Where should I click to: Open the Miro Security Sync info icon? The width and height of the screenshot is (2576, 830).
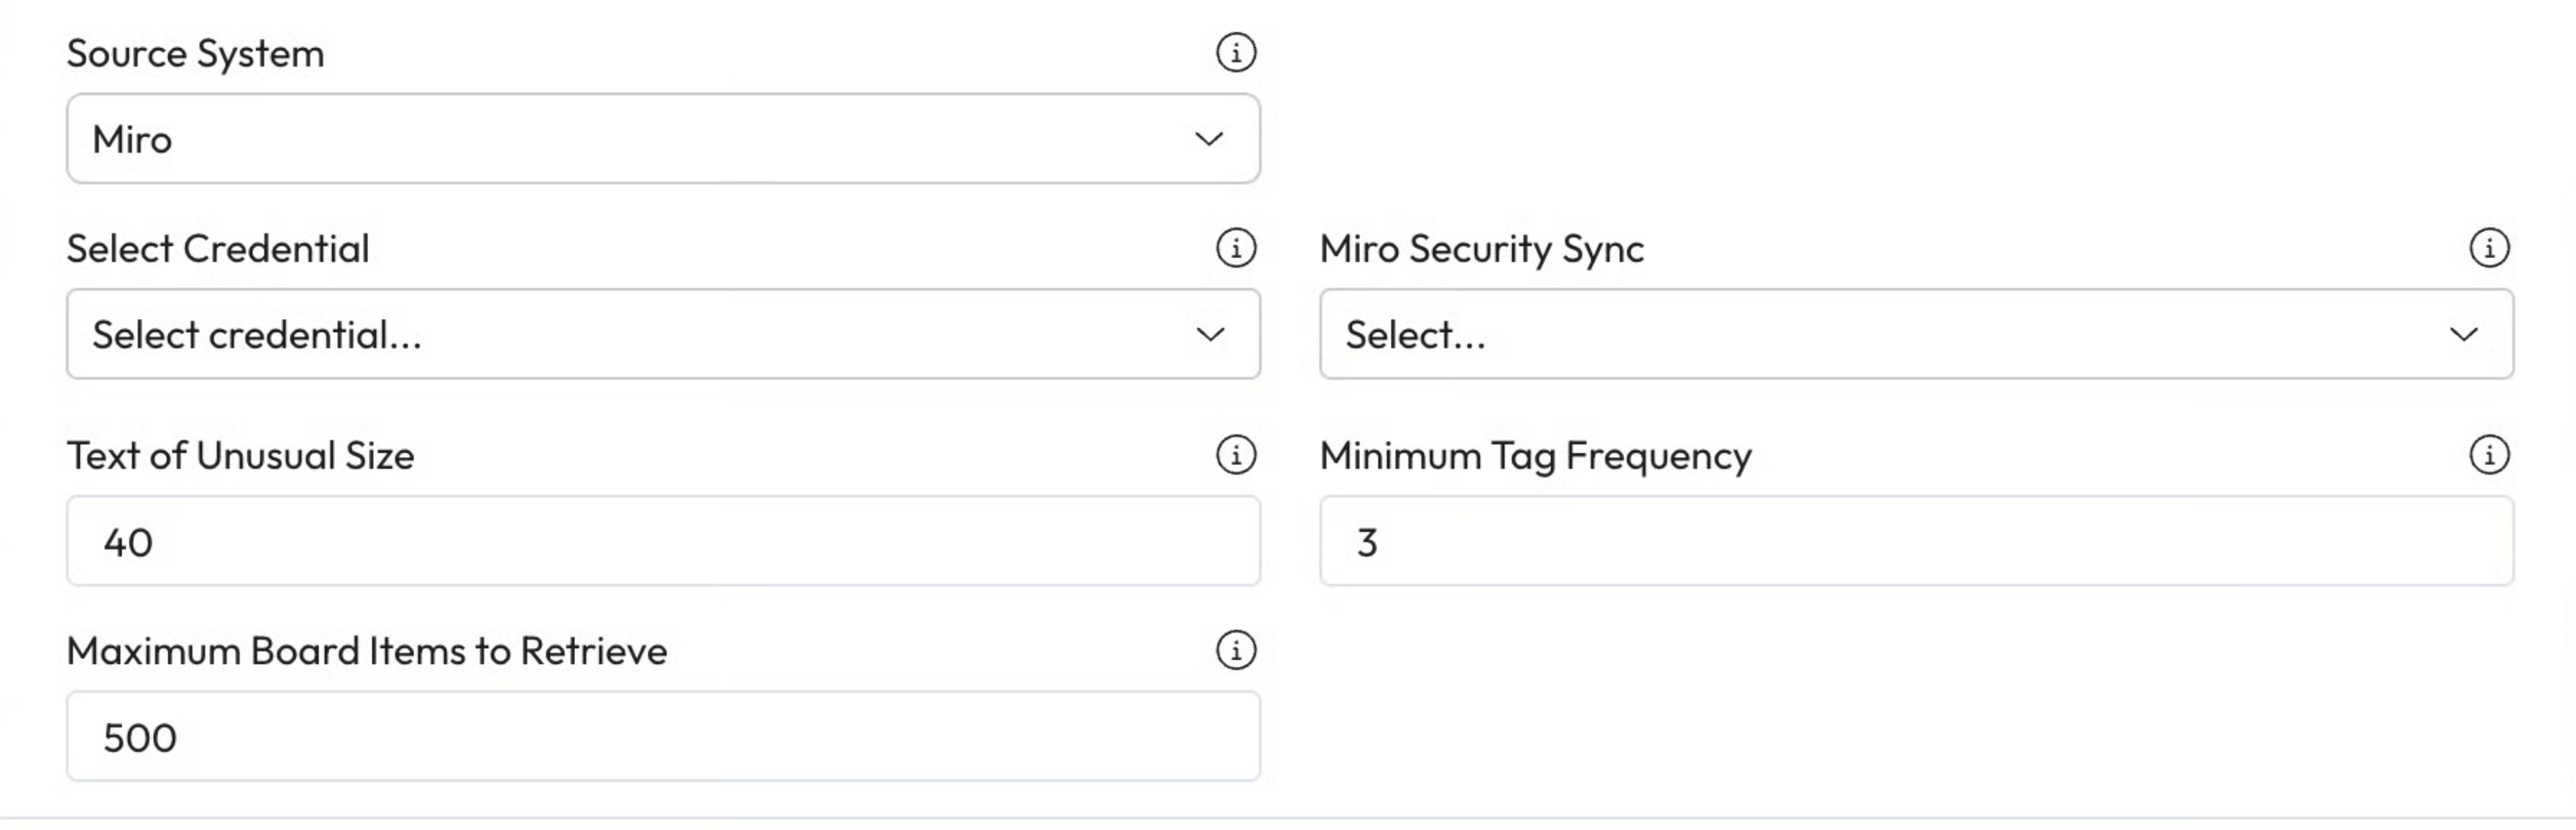point(2489,248)
